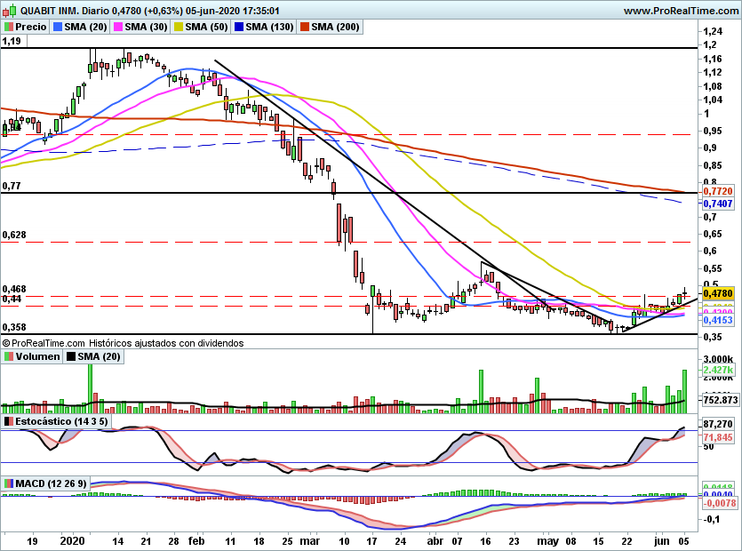Click the 2.427k volume value label

718,371
